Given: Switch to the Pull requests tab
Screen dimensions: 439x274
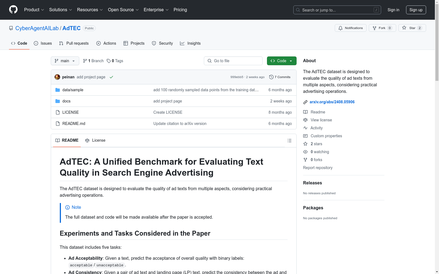Looking at the screenshot, I should pyautogui.click(x=74, y=43).
